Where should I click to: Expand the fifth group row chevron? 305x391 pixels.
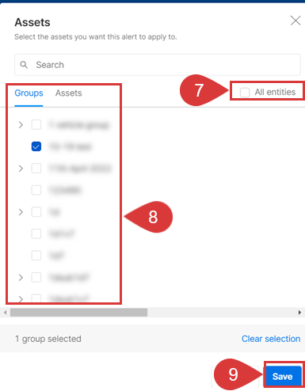coord(21,212)
